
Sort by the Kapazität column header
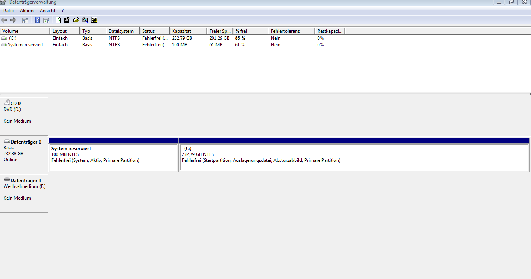click(x=189, y=31)
